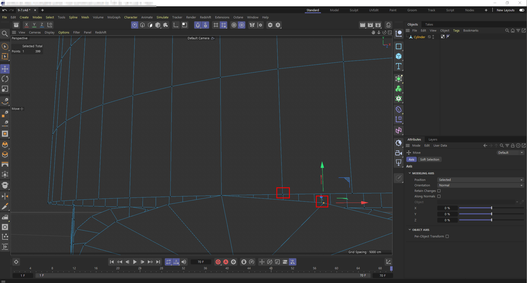
Task: Click the search magnifier icon at top left
Action: (x=5, y=34)
